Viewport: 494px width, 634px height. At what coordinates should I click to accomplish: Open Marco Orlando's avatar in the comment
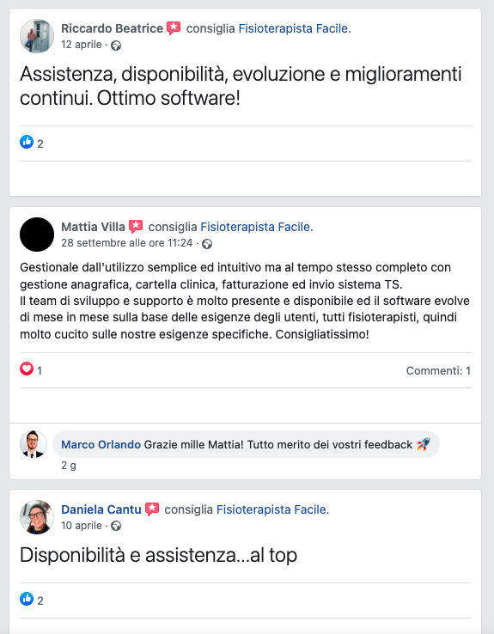[34, 444]
